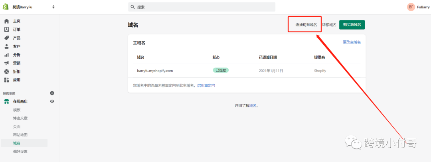Click 转移域名 button
Screen dimensions: 431x162
[x=329, y=25]
